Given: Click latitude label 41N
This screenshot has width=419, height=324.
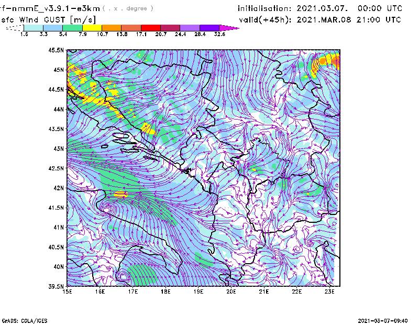Looking at the screenshot, I should (59, 227).
